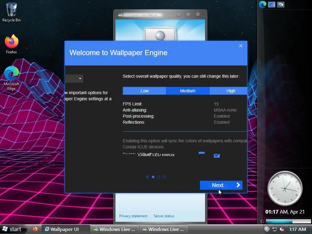Click the Windows Live Messenger title bar icon

[120, 15]
